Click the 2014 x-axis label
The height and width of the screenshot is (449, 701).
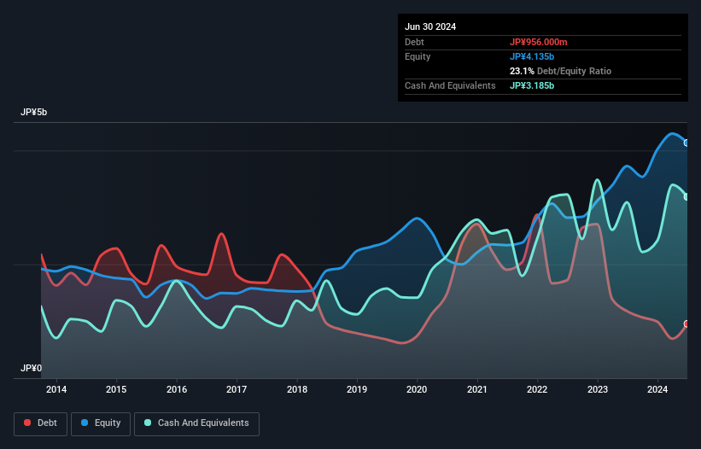pos(56,389)
